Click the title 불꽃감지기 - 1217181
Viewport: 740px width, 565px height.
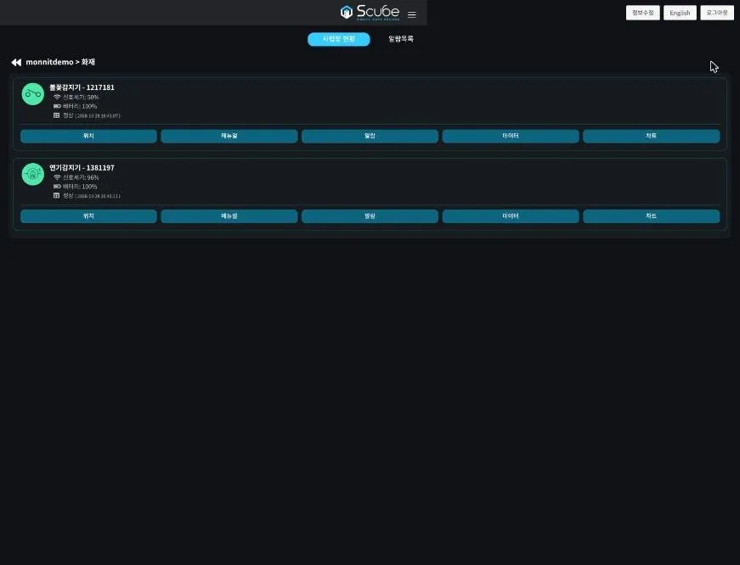click(x=82, y=87)
